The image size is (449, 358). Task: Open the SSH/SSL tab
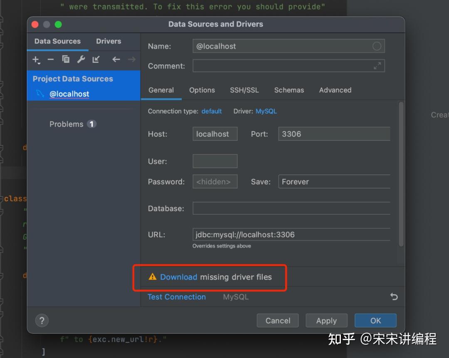tap(244, 90)
